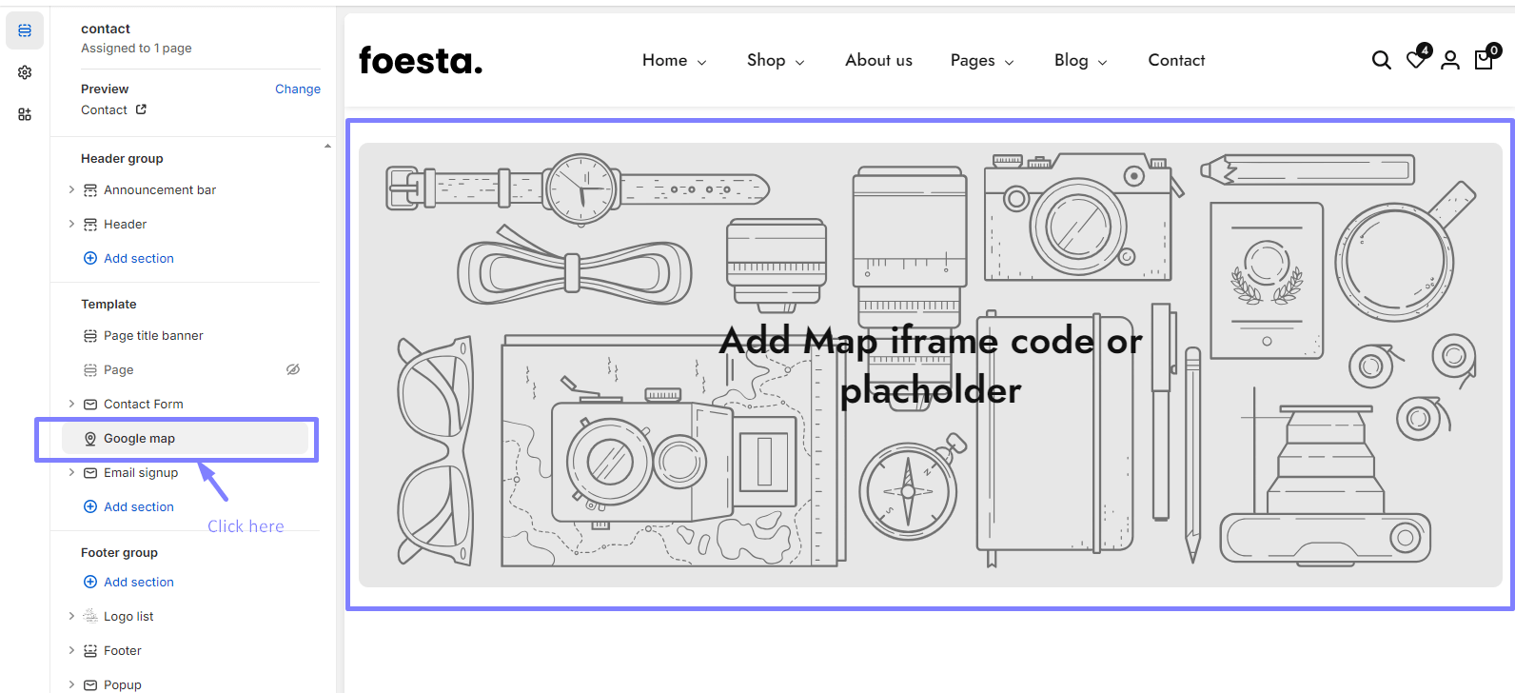Open the Sections panel icon in left rail
Screen dimensions: 1515x693
(25, 30)
